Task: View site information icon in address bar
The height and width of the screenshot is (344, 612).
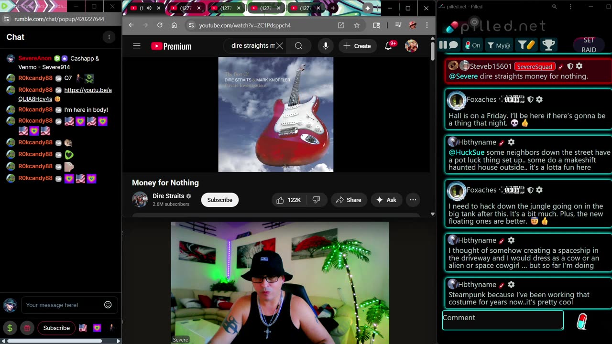Action: click(x=191, y=25)
